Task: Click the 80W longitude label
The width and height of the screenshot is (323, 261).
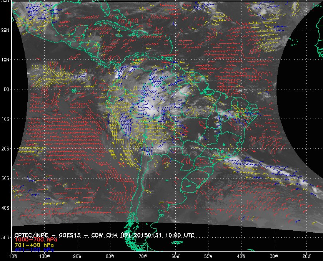Action: coord(110,256)
